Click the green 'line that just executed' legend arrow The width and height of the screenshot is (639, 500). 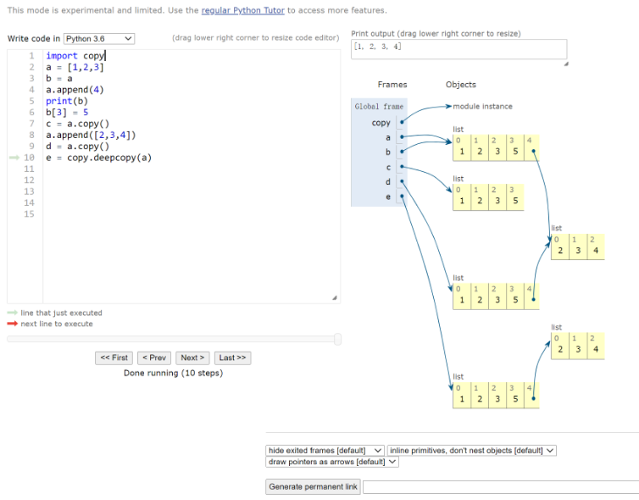click(x=12, y=312)
